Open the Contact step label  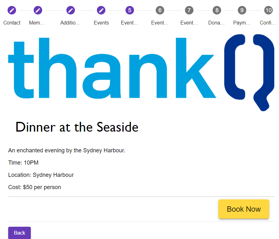(12, 23)
